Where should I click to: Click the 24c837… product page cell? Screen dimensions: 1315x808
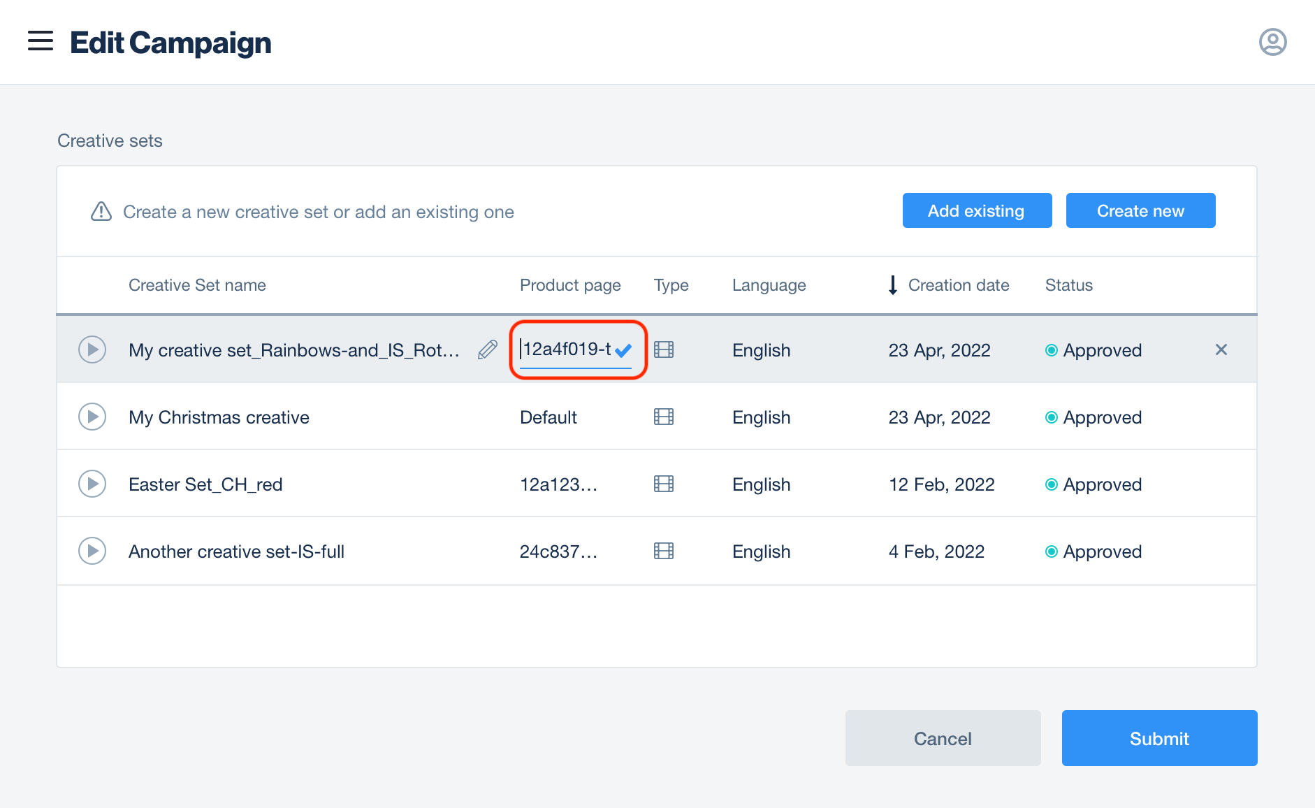coord(558,551)
